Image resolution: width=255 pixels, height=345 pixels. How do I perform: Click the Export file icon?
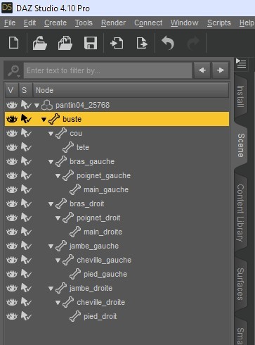coord(142,43)
